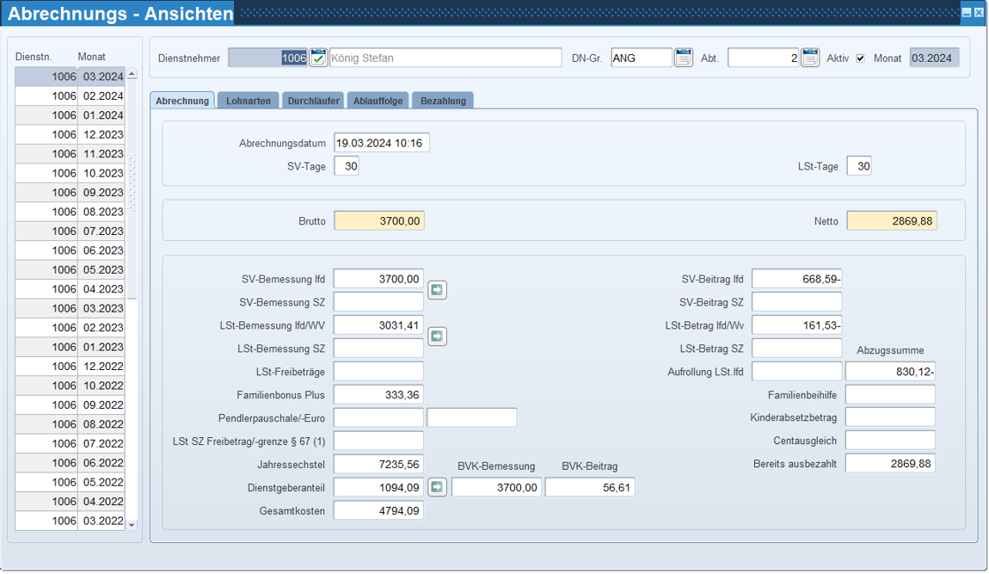Click the LSt-Tage field
Screen dimensions: 989x574
(x=859, y=166)
